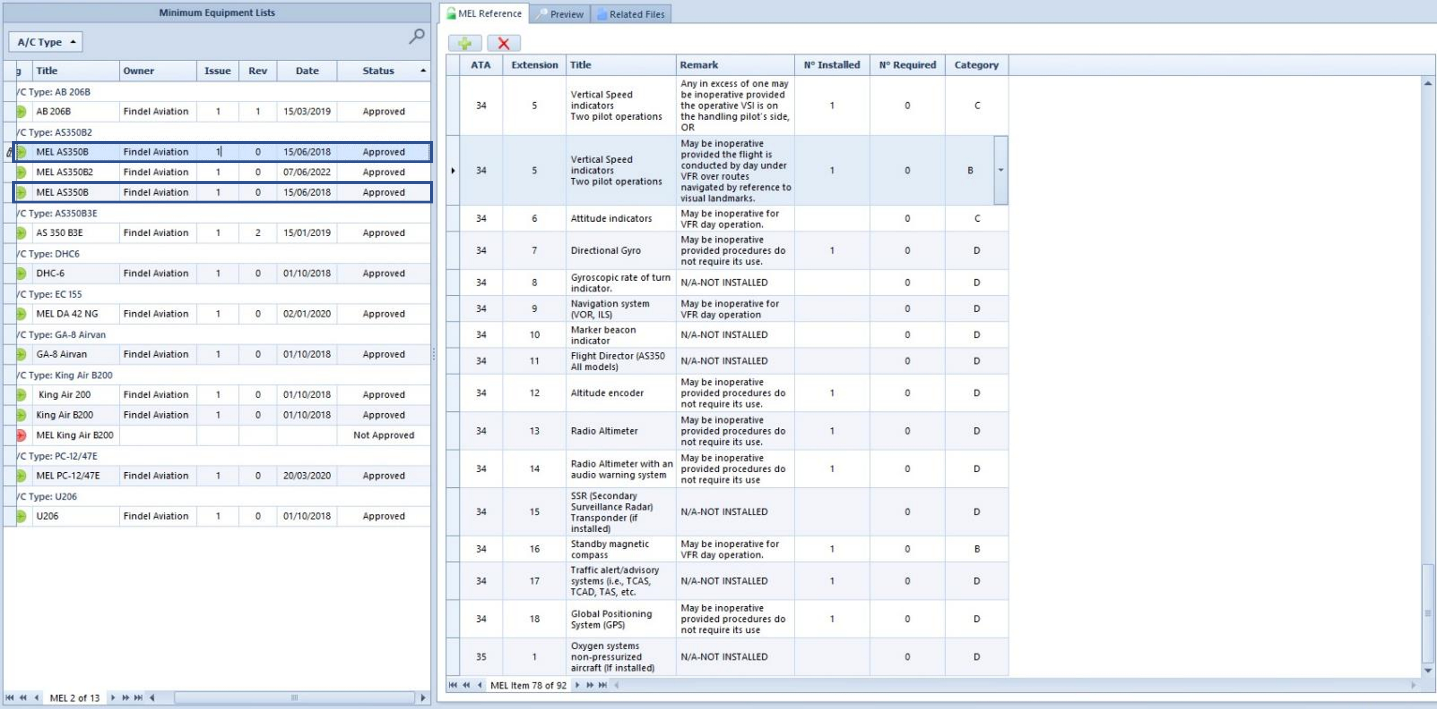Screen dimensions: 1437x709
Task: Click the left scroll arrow of MEL list scrollbar
Action: pyautogui.click(x=152, y=697)
